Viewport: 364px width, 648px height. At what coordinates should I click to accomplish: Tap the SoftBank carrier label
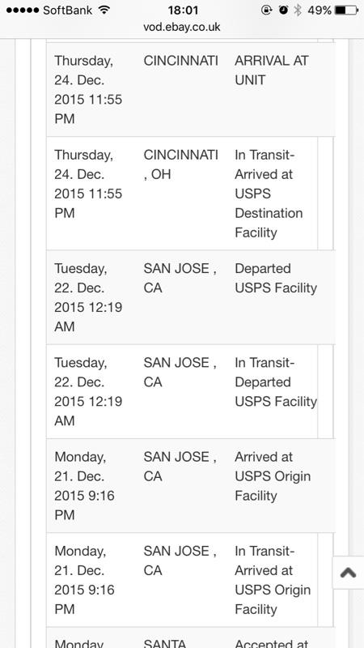pos(68,10)
